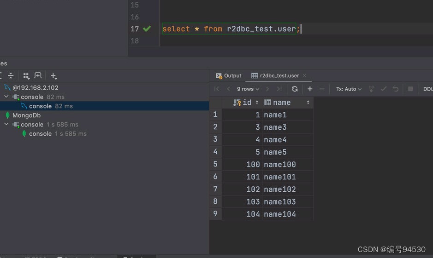Click the select statement on line 17
The image size is (433, 258).
231,29
